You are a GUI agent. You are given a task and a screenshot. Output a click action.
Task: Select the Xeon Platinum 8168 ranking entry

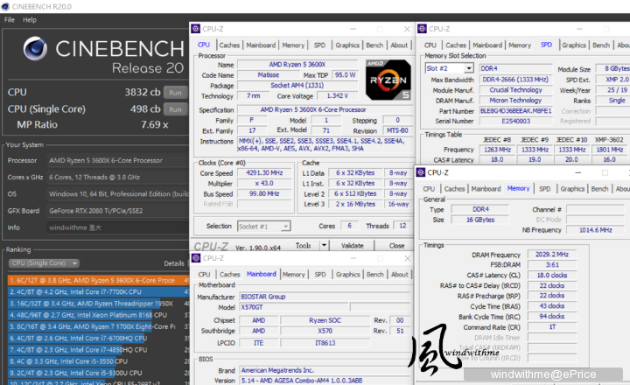click(x=98, y=315)
